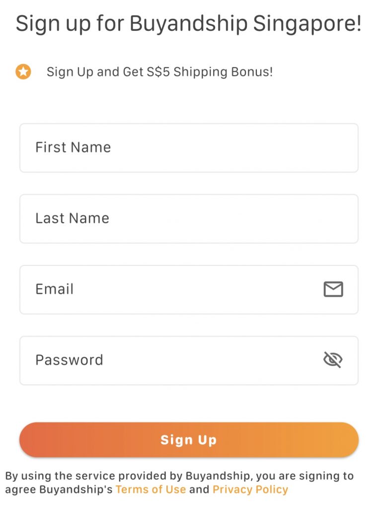Click the orange star bonus icon
Viewport: 378px width, 509px height.
(23, 72)
